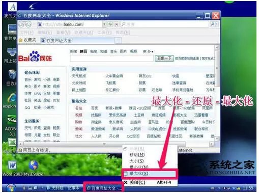Open the 天气预报 link

pyautogui.click(x=79, y=76)
